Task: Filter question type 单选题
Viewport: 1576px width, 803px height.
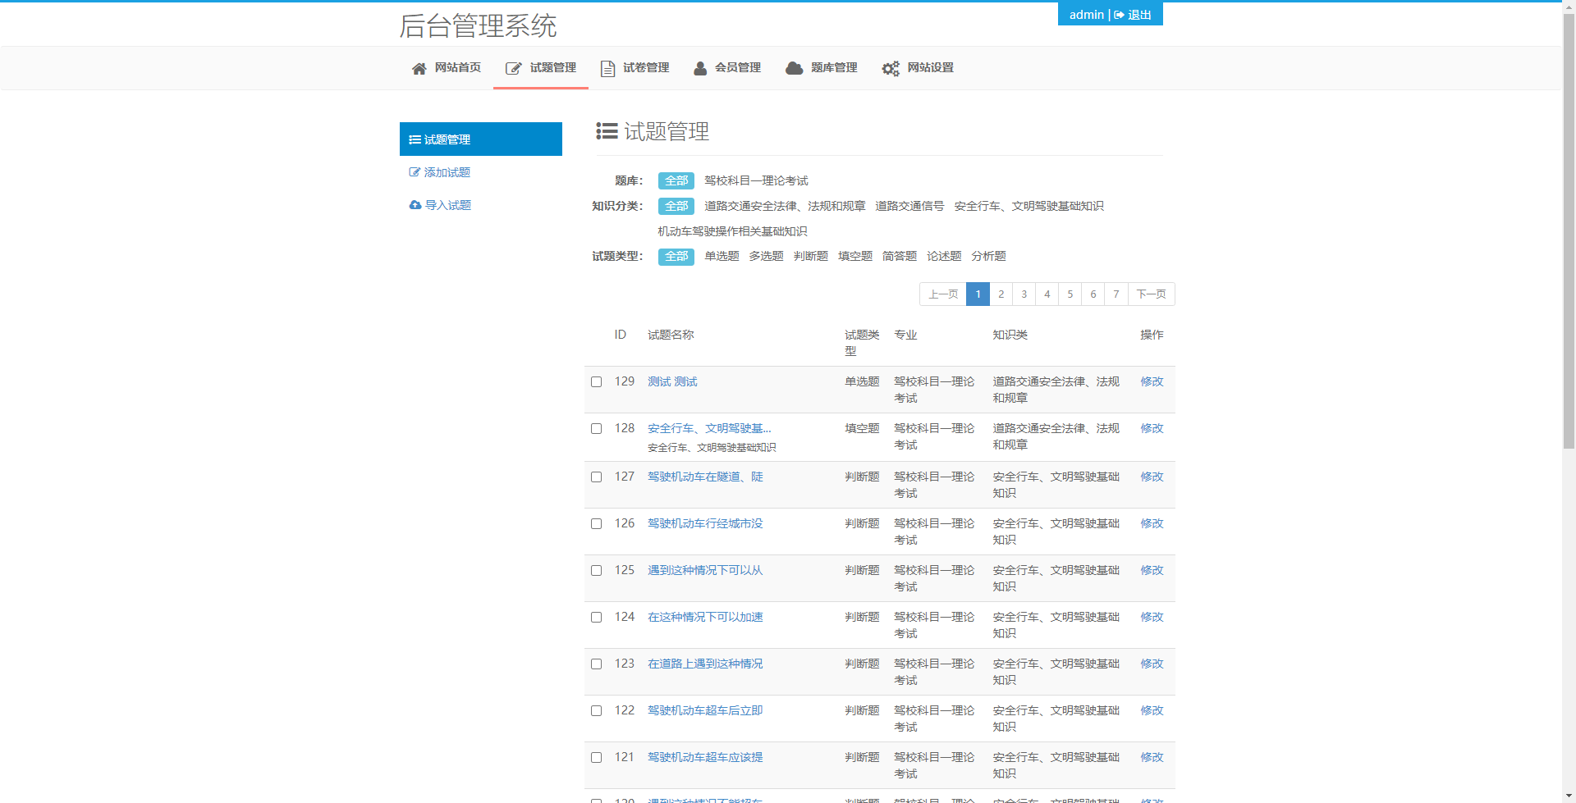Action: click(x=722, y=256)
